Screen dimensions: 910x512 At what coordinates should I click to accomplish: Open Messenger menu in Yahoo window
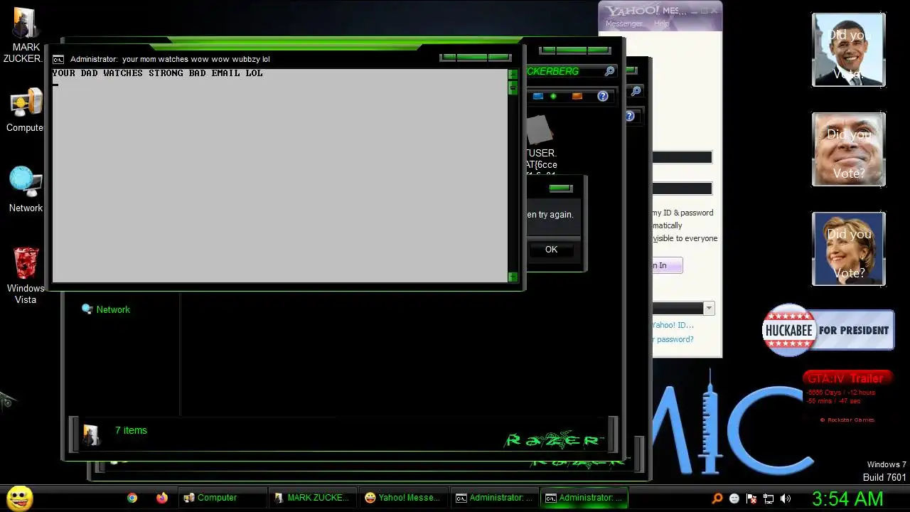click(x=623, y=23)
